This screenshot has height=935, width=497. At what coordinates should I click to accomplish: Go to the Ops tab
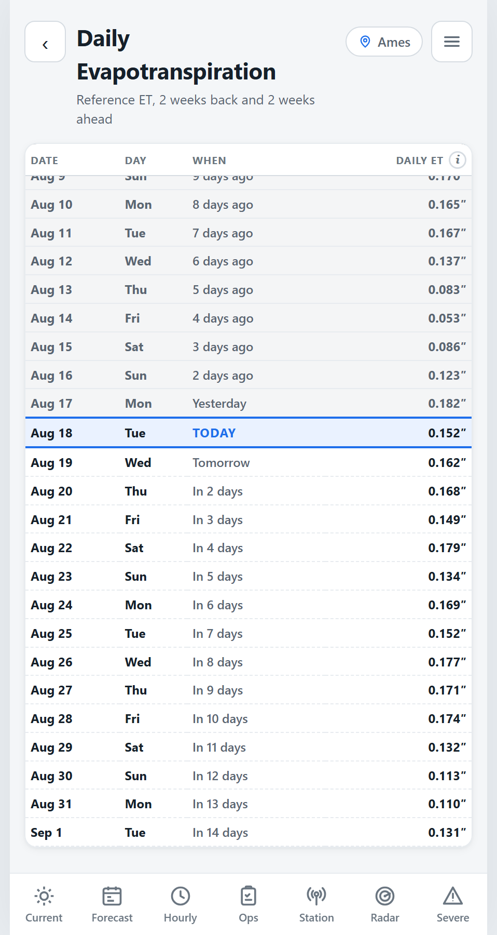coord(248,904)
